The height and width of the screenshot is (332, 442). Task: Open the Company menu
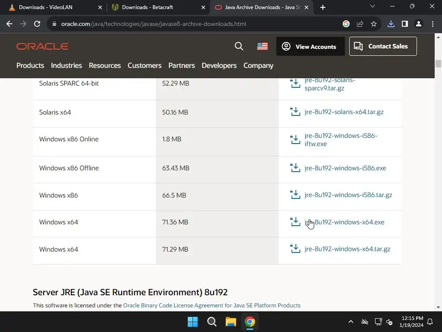coord(259,66)
